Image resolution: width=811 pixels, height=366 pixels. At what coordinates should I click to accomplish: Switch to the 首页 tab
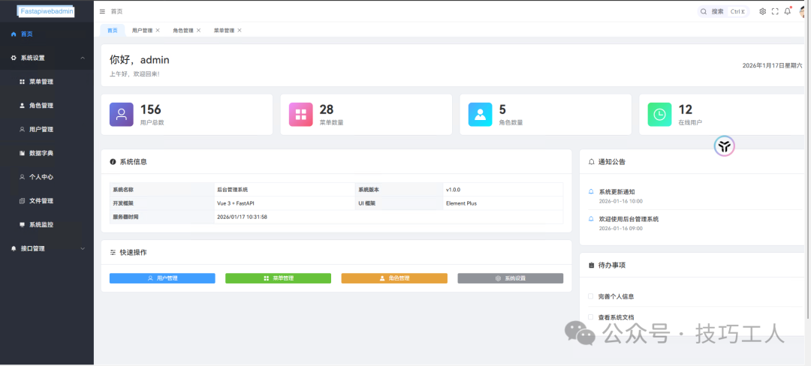112,31
